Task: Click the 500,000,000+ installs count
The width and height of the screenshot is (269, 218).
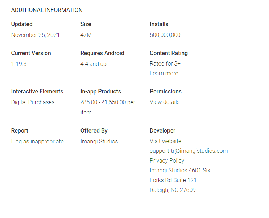Action: (166, 35)
